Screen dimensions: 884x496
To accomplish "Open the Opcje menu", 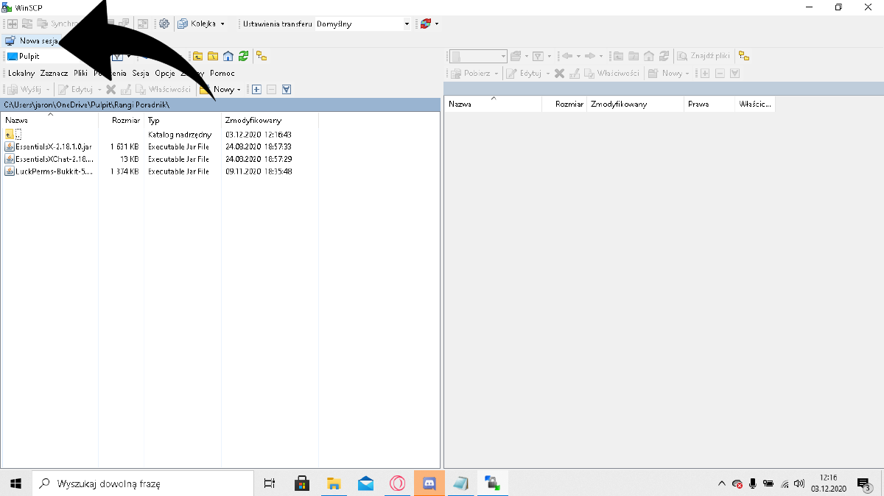I will pos(164,73).
